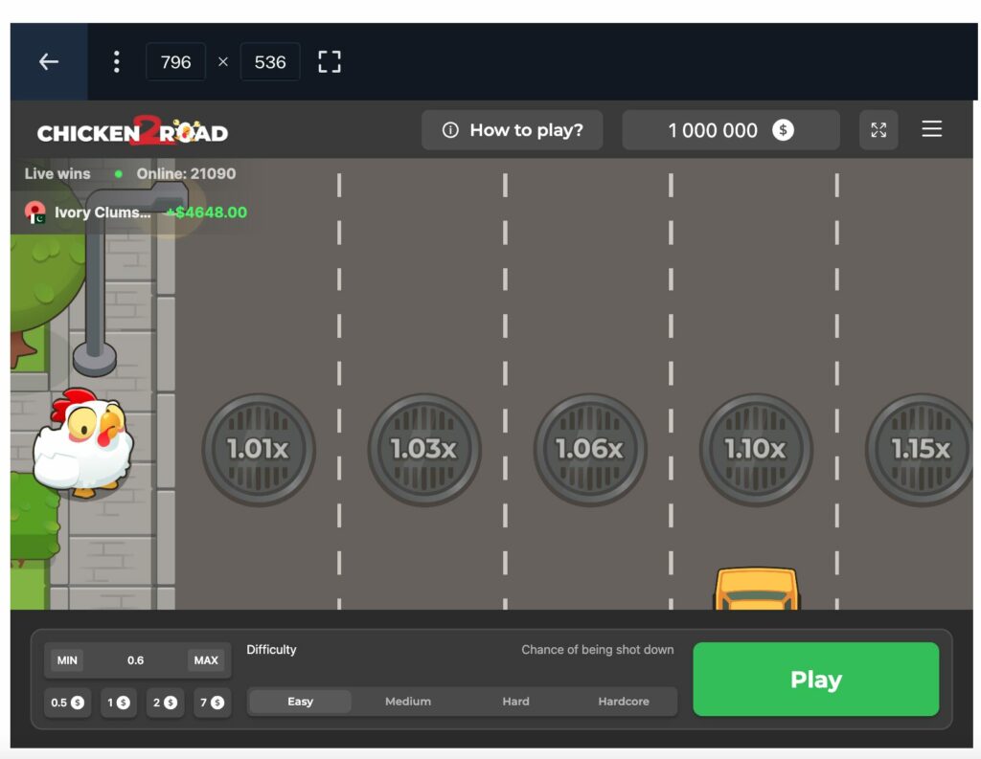Click the 0.6 bet amount field
This screenshot has height=759, width=981.
[135, 660]
